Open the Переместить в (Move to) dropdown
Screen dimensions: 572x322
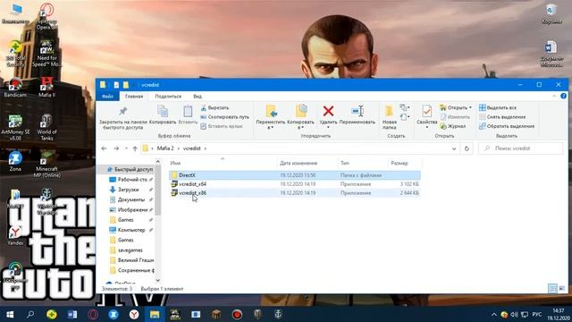point(270,117)
